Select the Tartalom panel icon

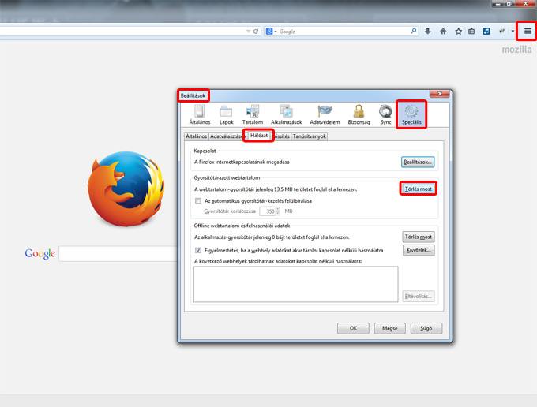(x=253, y=115)
